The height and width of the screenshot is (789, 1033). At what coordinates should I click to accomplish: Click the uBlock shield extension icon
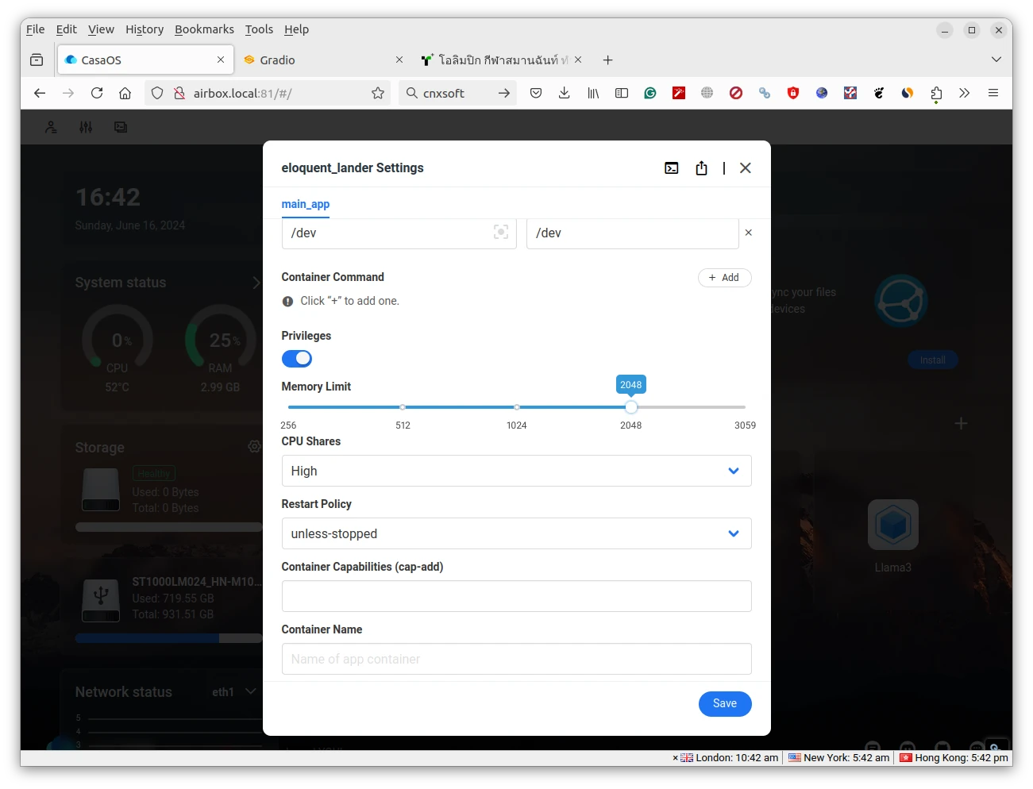tap(793, 93)
